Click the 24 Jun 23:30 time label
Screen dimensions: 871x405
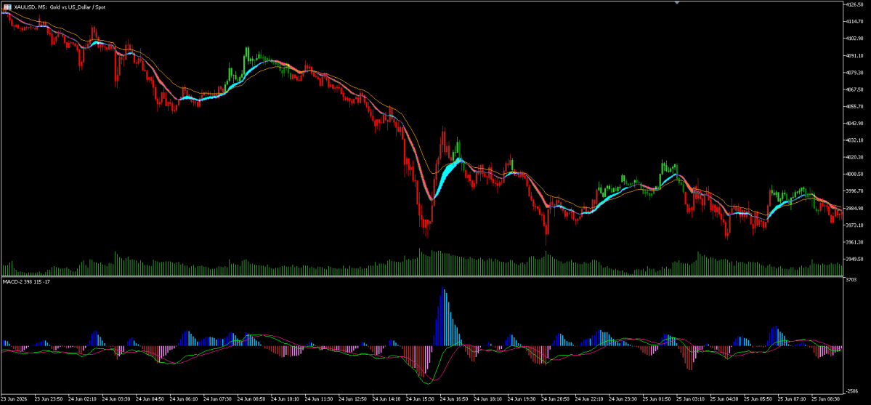624,399
